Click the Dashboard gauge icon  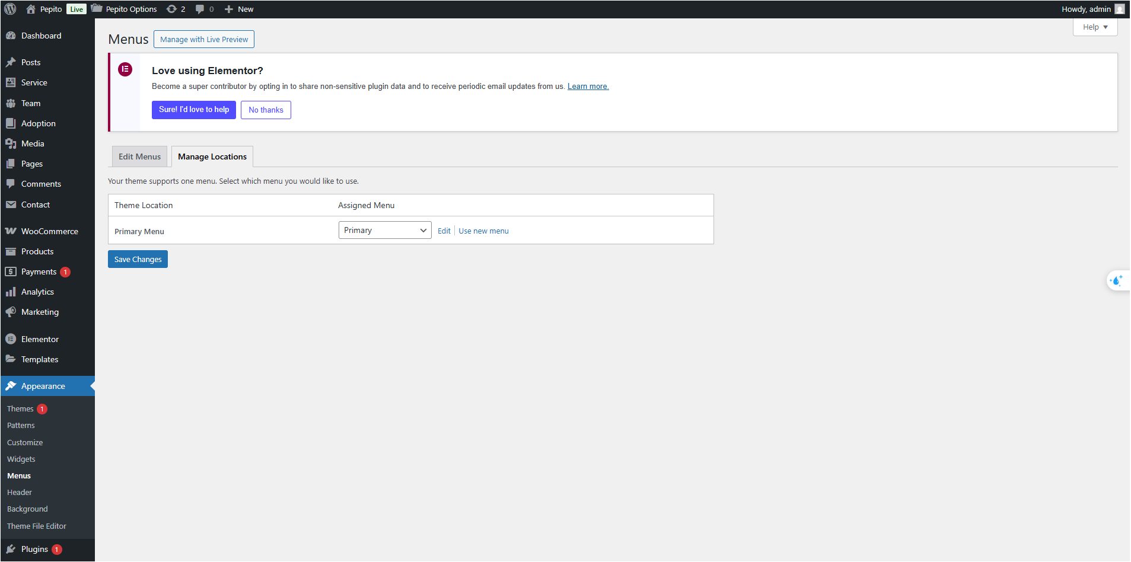tap(11, 36)
